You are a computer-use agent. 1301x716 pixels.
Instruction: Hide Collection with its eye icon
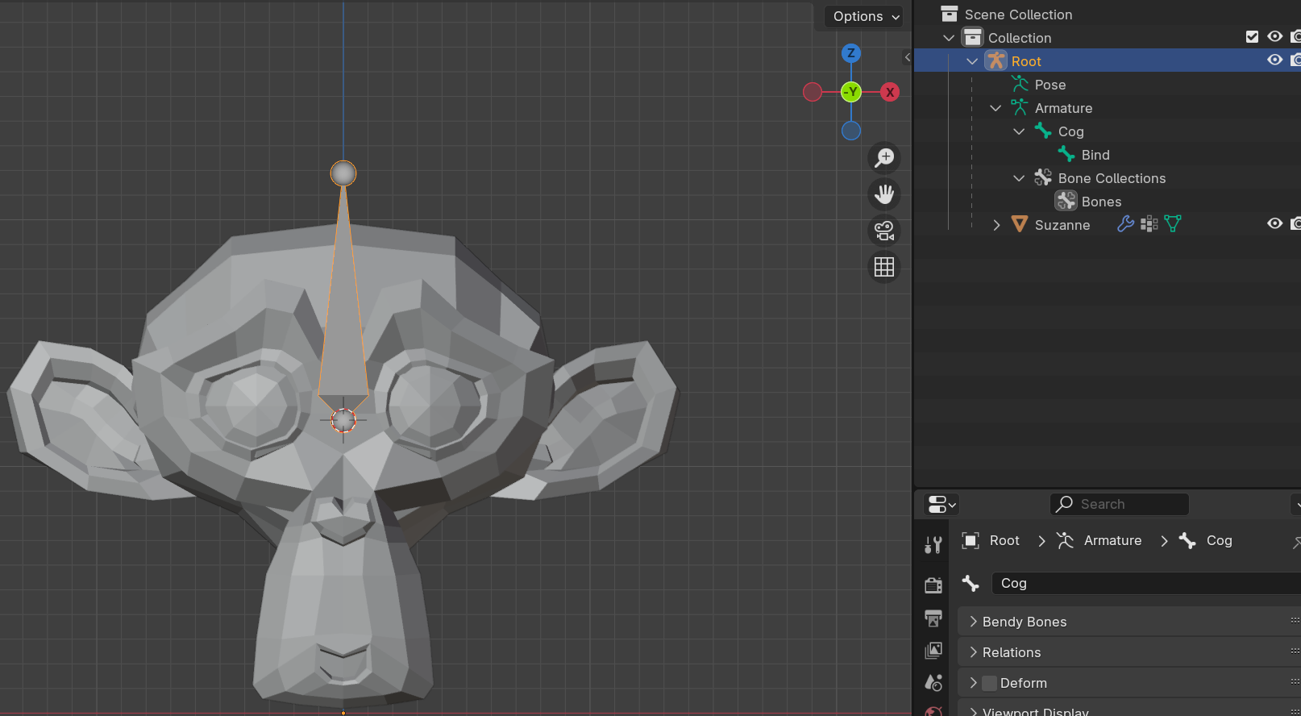1274,36
